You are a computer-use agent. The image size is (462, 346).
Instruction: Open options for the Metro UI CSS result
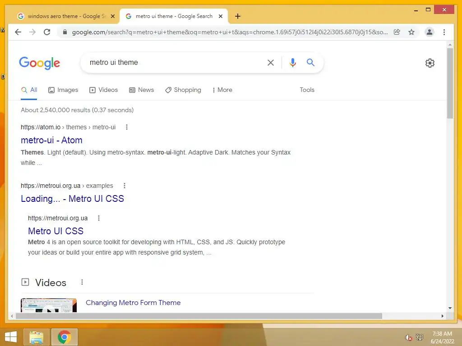pyautogui.click(x=99, y=218)
